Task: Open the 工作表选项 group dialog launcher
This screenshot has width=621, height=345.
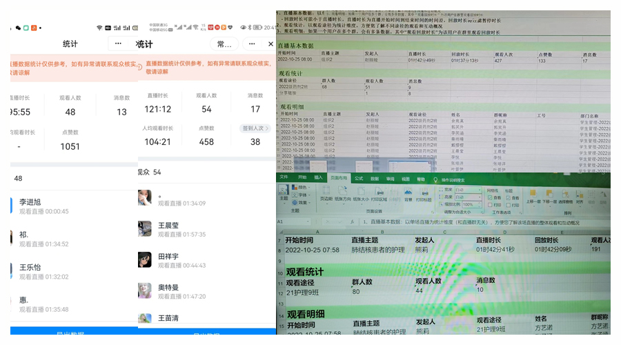Action: coord(520,213)
